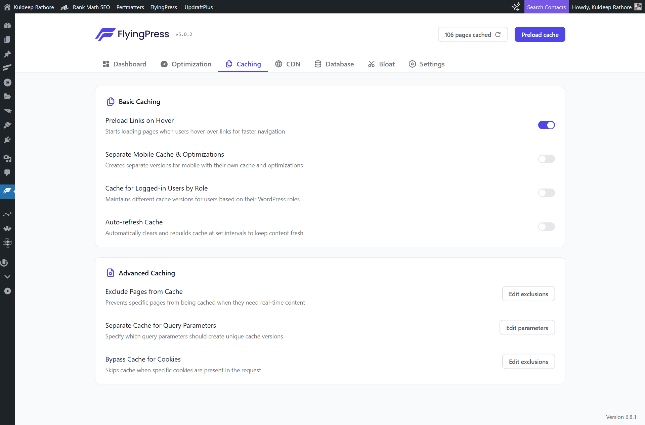Enable Separate Mobile Cache & Optimizations toggle

546,159
